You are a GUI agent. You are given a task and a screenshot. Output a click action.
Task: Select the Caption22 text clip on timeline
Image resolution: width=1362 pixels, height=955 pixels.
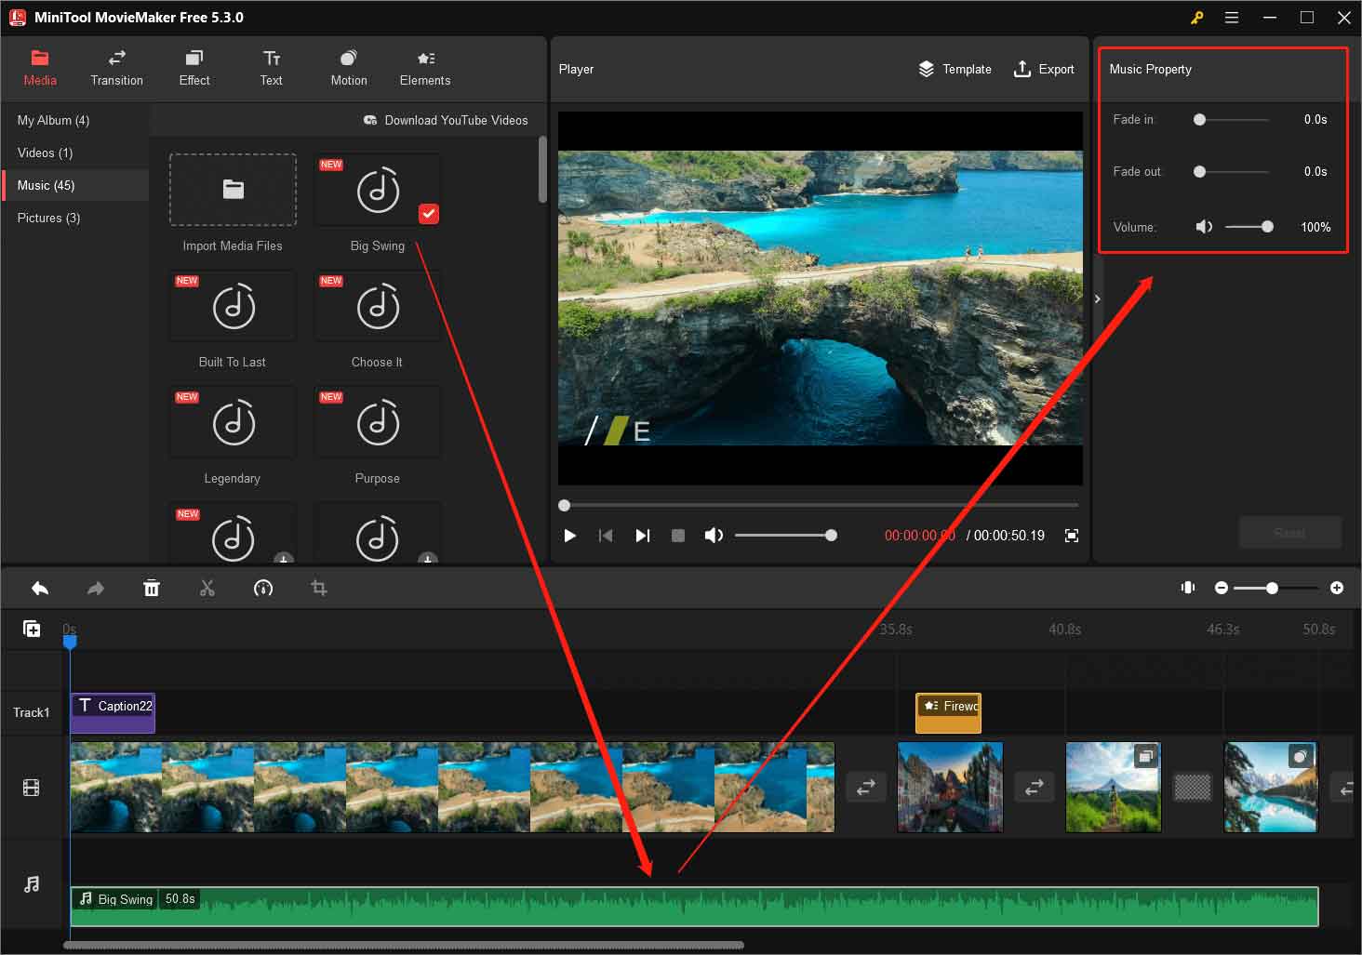(113, 712)
